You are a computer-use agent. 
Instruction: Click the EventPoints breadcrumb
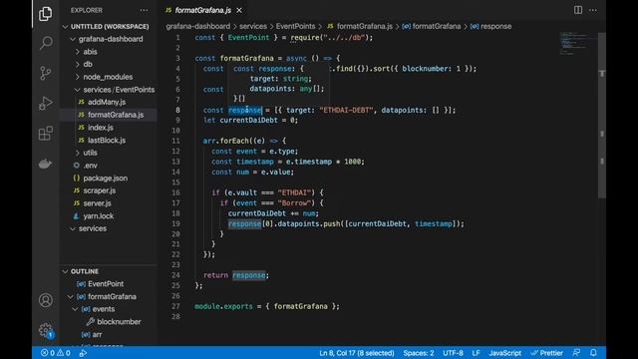pyautogui.click(x=295, y=27)
